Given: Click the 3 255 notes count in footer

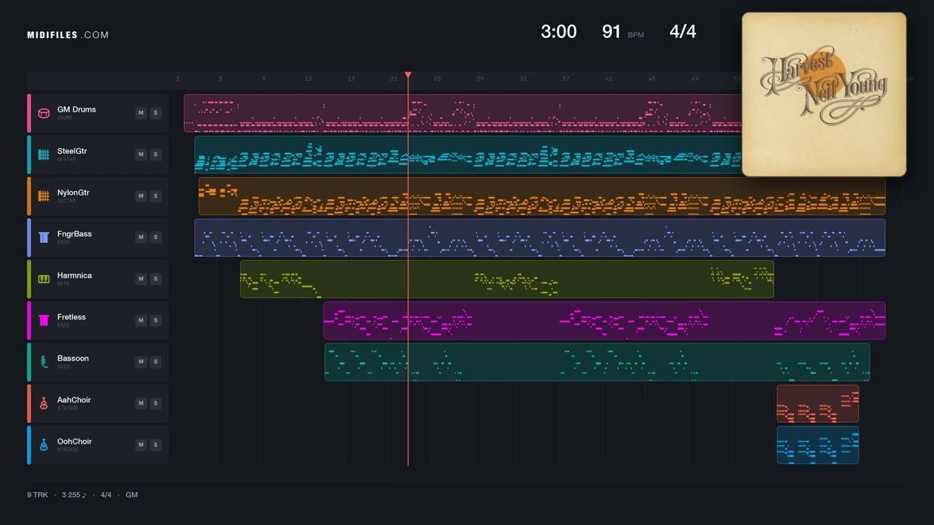Looking at the screenshot, I should tap(74, 495).
